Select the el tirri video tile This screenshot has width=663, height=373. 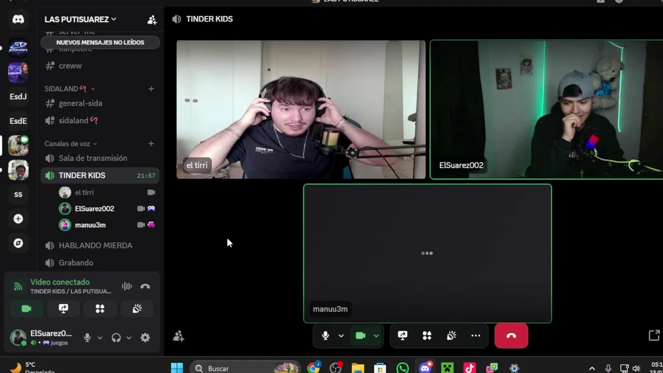click(301, 109)
